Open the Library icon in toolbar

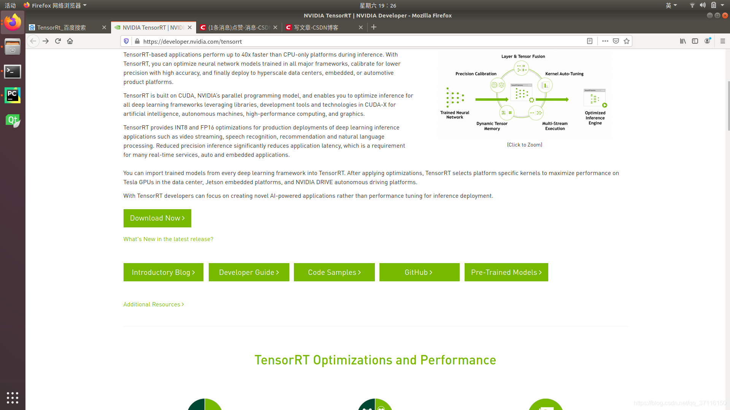pos(683,41)
